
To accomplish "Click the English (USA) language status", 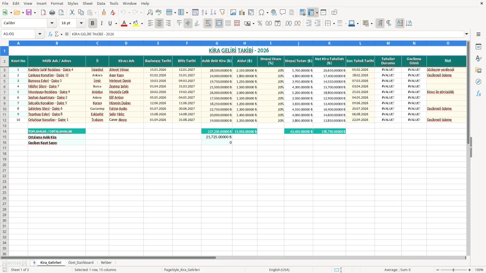I will coord(279,270).
